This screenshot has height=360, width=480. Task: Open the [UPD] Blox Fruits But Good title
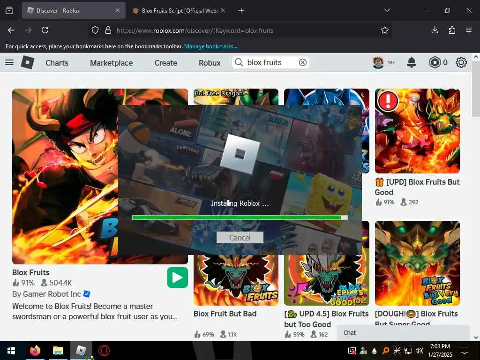[417, 187]
